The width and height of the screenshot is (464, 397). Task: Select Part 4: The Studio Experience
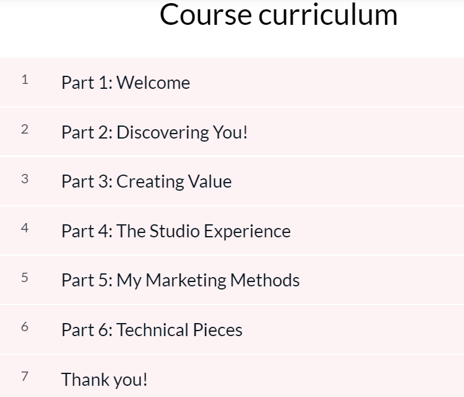pos(176,231)
